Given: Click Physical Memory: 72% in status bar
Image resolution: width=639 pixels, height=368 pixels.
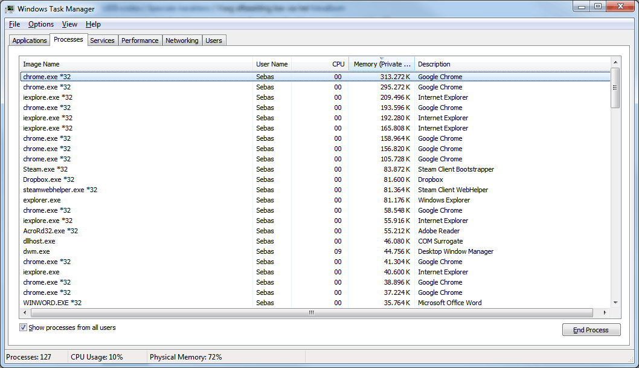Looking at the screenshot, I should 186,357.
